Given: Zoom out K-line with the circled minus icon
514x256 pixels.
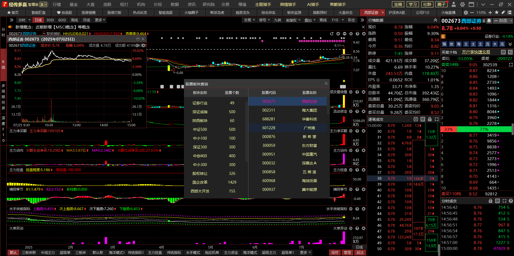Looking at the screenshot, I should [345, 34].
